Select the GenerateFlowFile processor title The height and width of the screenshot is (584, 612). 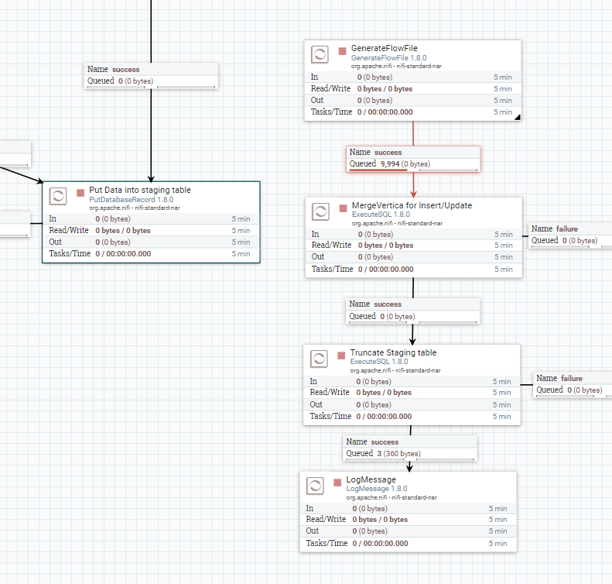click(384, 48)
